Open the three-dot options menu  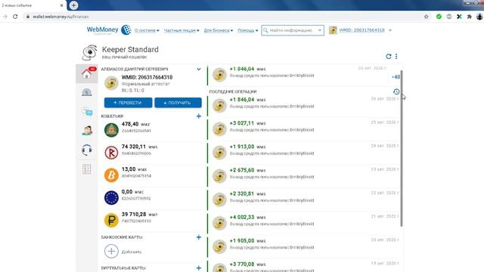coord(396,56)
